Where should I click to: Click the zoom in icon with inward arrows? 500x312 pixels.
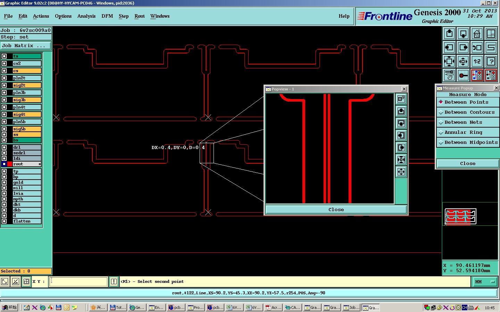[x=449, y=61]
